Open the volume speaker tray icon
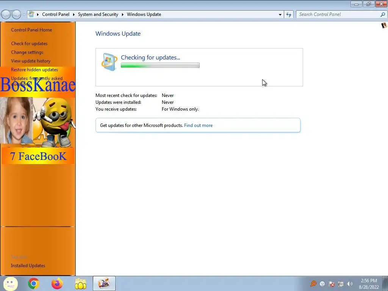388x291 pixels. point(350,284)
